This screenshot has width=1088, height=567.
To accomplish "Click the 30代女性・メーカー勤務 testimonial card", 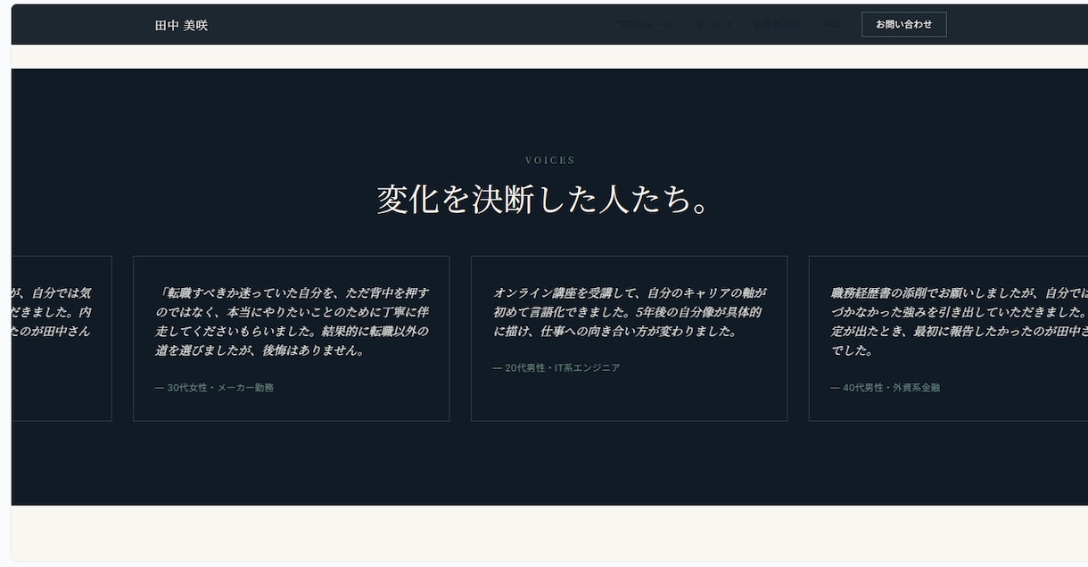I will coord(291,338).
